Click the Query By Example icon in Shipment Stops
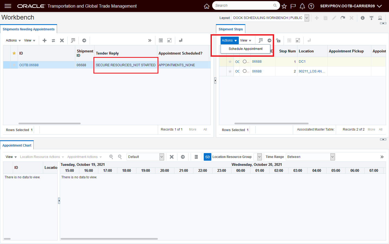This screenshot has width=389, height=244. (261, 40)
